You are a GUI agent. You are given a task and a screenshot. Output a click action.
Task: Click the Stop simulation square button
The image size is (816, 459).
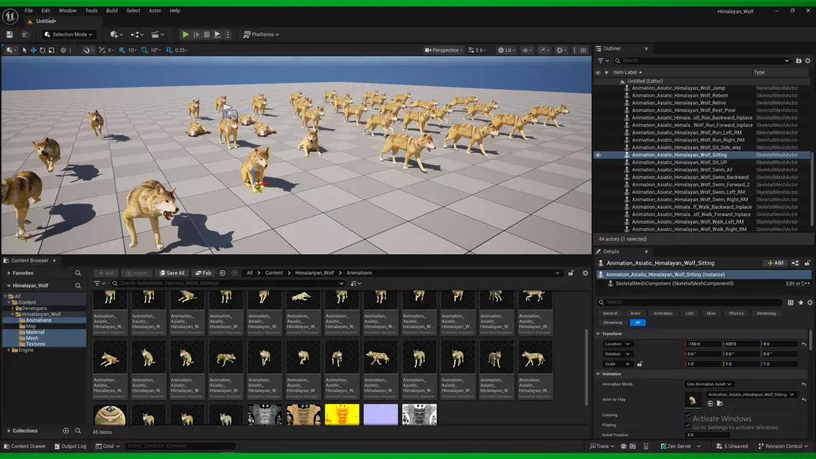click(207, 35)
